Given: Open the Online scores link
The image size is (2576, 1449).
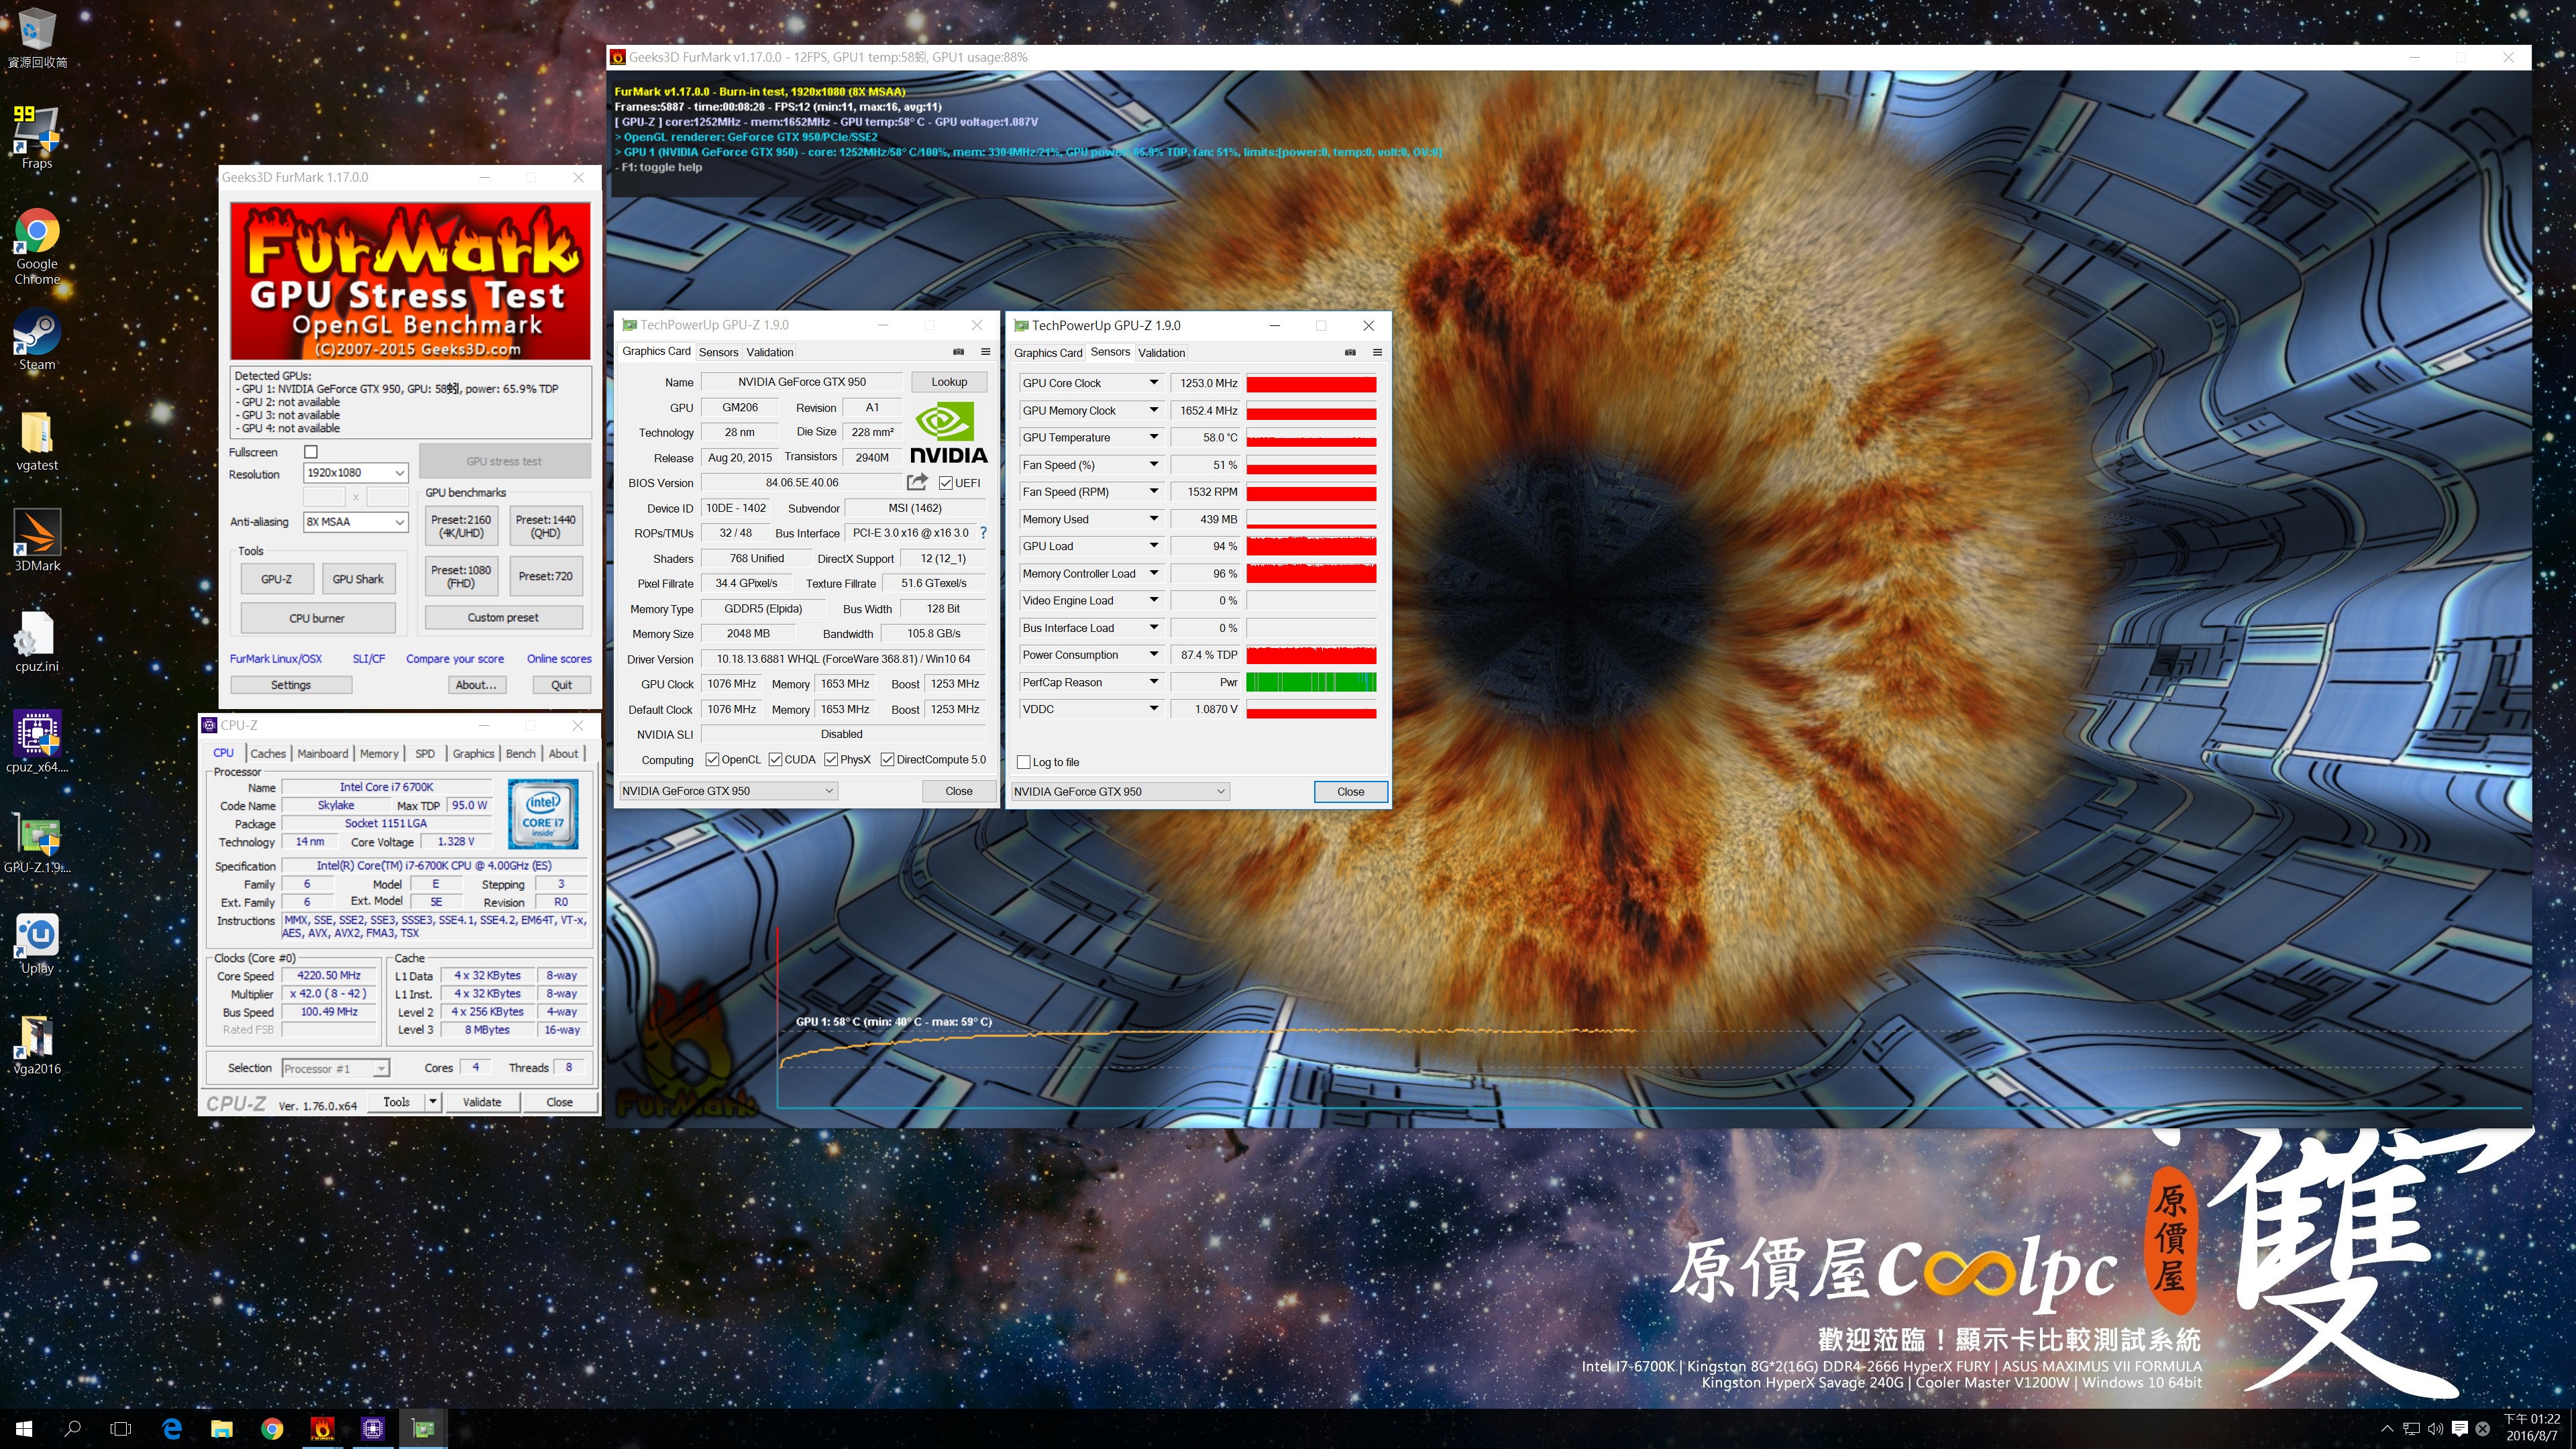Looking at the screenshot, I should click(559, 659).
